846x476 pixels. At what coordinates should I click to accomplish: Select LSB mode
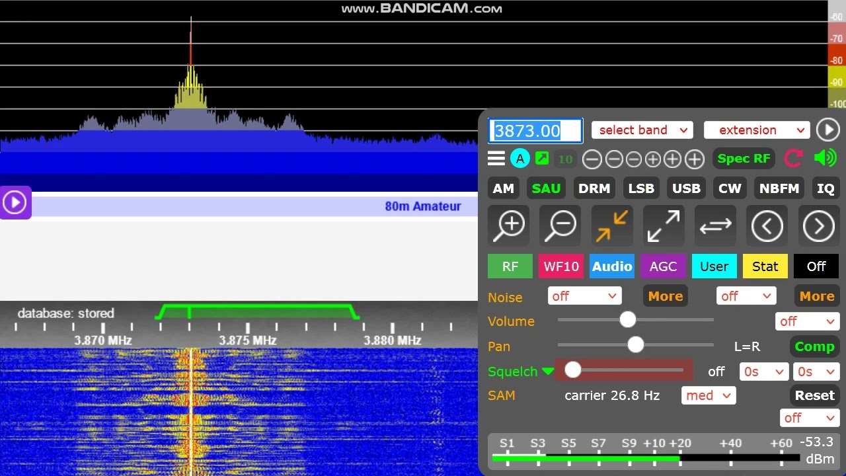point(641,188)
